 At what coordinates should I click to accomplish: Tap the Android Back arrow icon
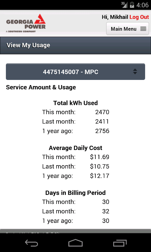(31, 243)
